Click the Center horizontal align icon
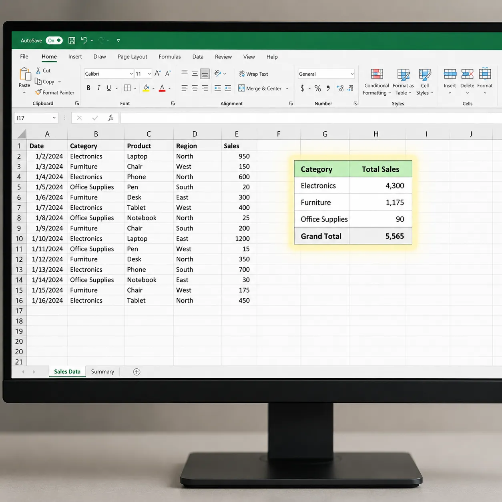The width and height of the screenshot is (502, 502). 195,88
